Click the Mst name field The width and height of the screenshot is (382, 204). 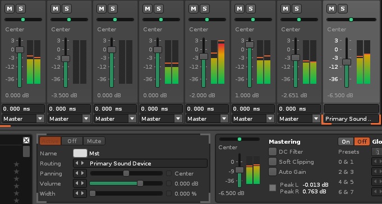click(x=94, y=154)
